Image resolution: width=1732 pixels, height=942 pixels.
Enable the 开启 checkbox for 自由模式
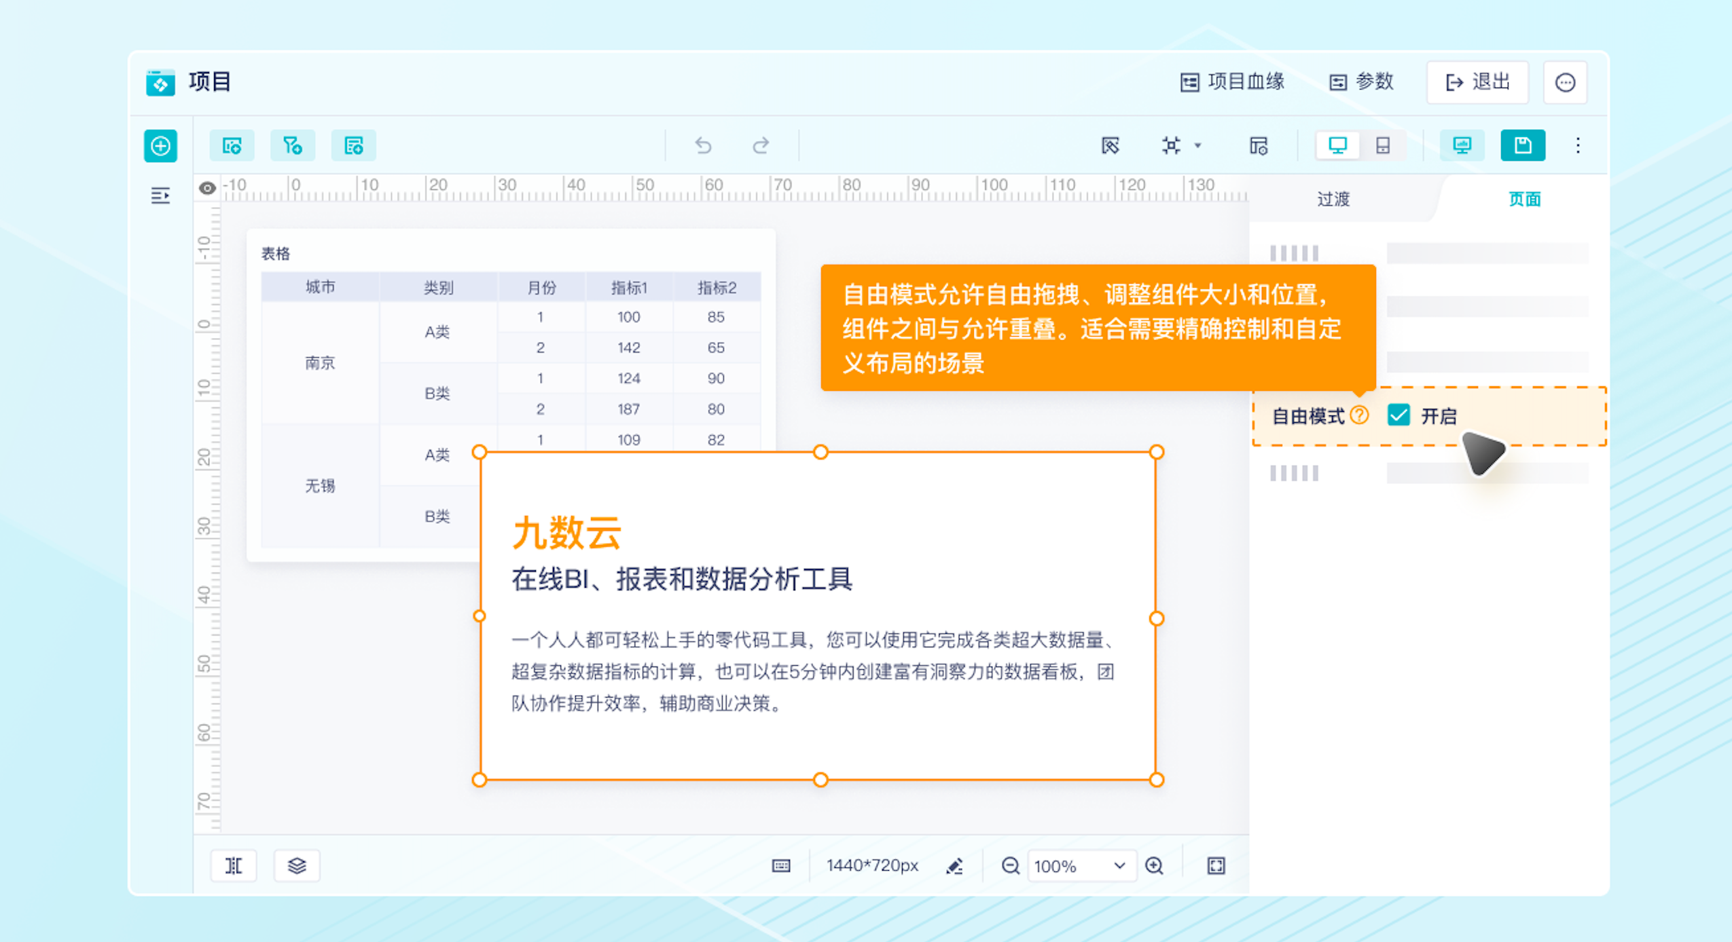pyautogui.click(x=1399, y=415)
